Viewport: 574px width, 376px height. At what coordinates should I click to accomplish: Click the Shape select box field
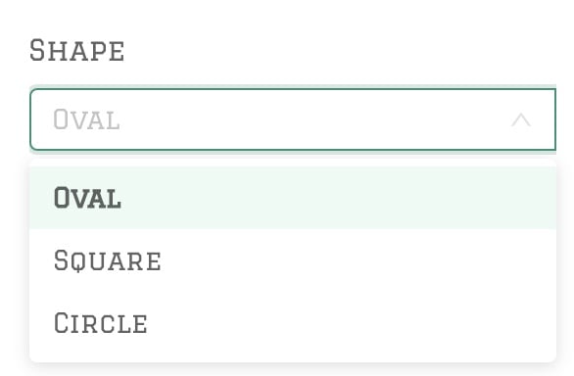click(293, 119)
